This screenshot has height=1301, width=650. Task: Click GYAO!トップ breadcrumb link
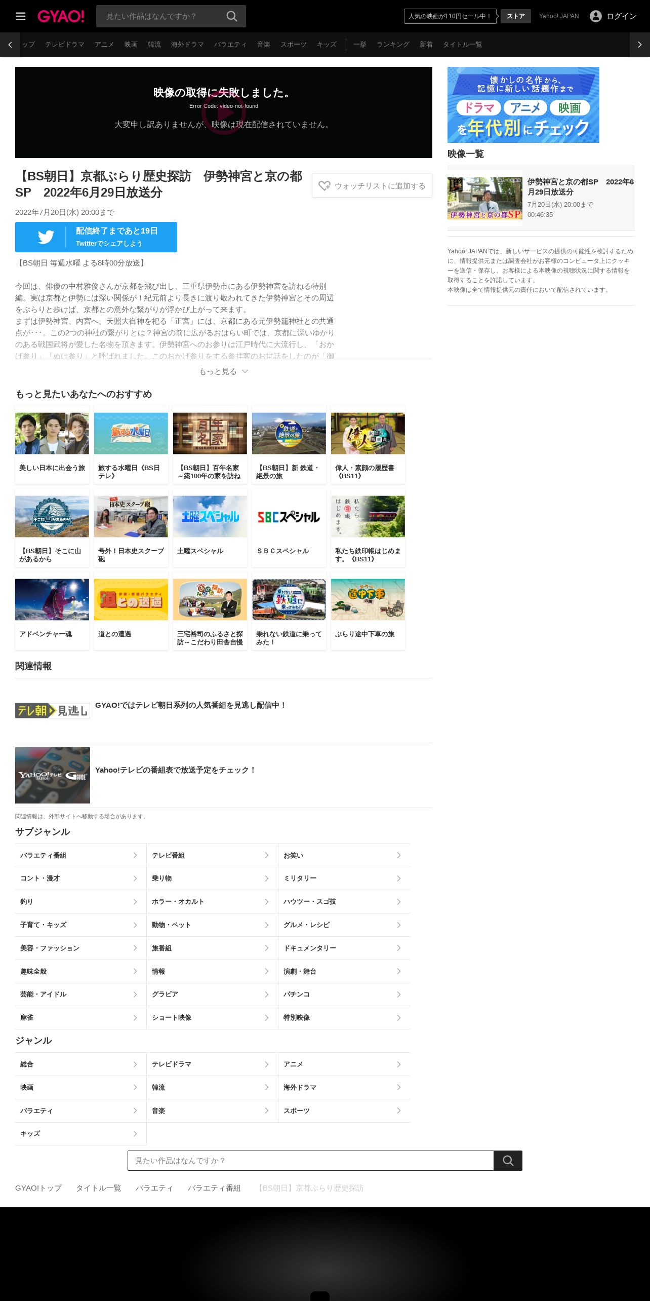(x=38, y=1188)
